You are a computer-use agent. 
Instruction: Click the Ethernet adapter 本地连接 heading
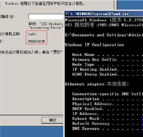(97, 84)
